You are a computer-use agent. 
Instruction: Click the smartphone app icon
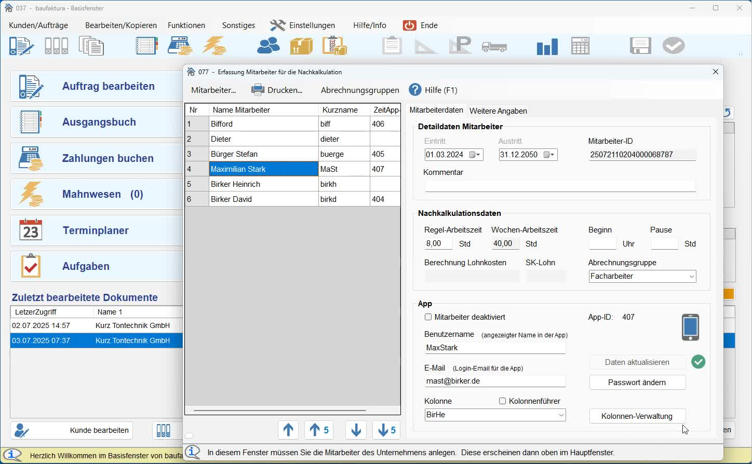tap(690, 327)
